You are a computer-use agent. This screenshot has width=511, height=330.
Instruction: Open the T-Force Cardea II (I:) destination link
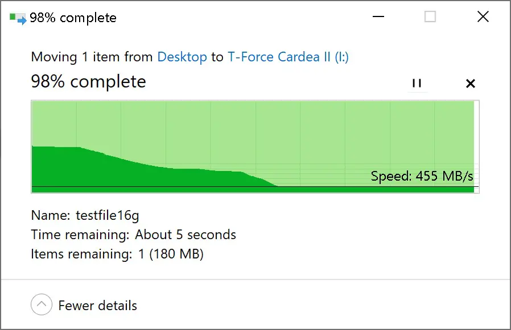288,57
